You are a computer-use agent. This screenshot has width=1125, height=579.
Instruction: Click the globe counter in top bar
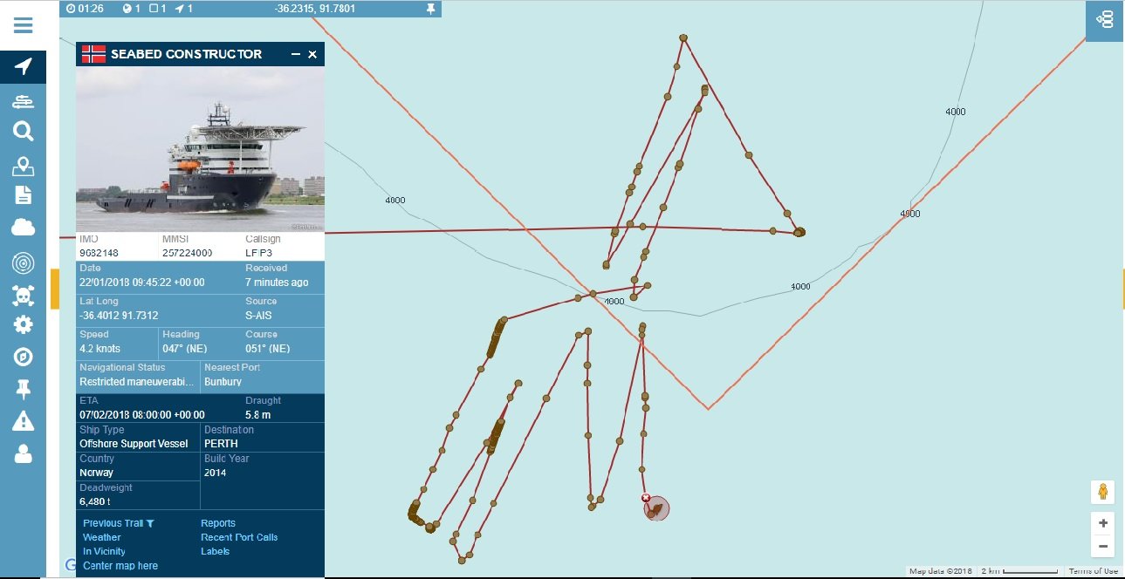click(x=132, y=9)
